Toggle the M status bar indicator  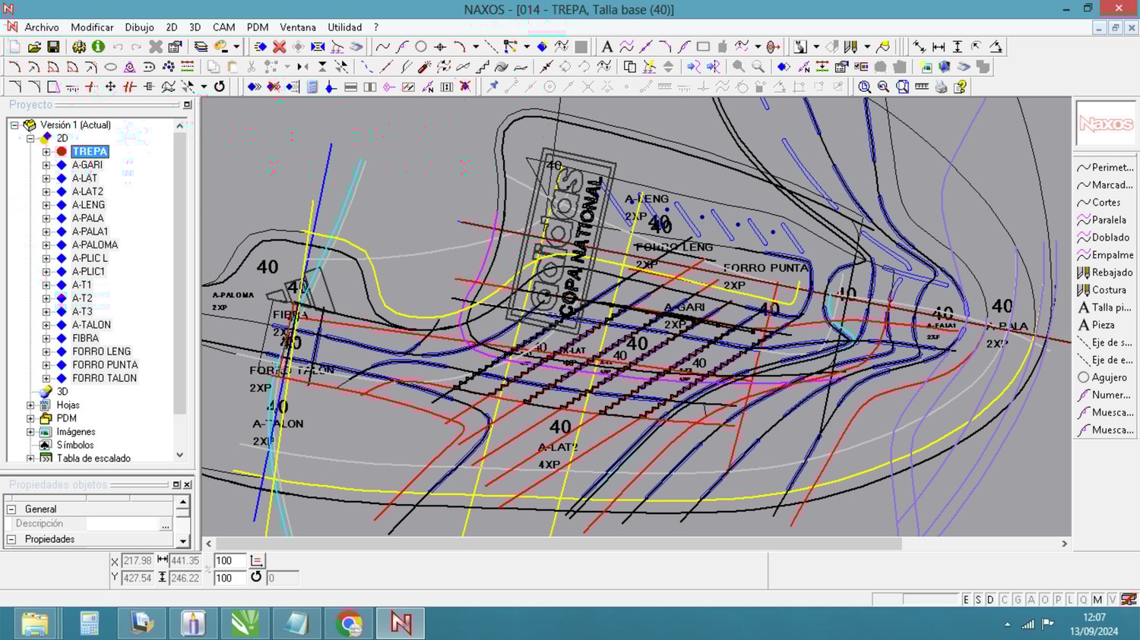[1097, 600]
